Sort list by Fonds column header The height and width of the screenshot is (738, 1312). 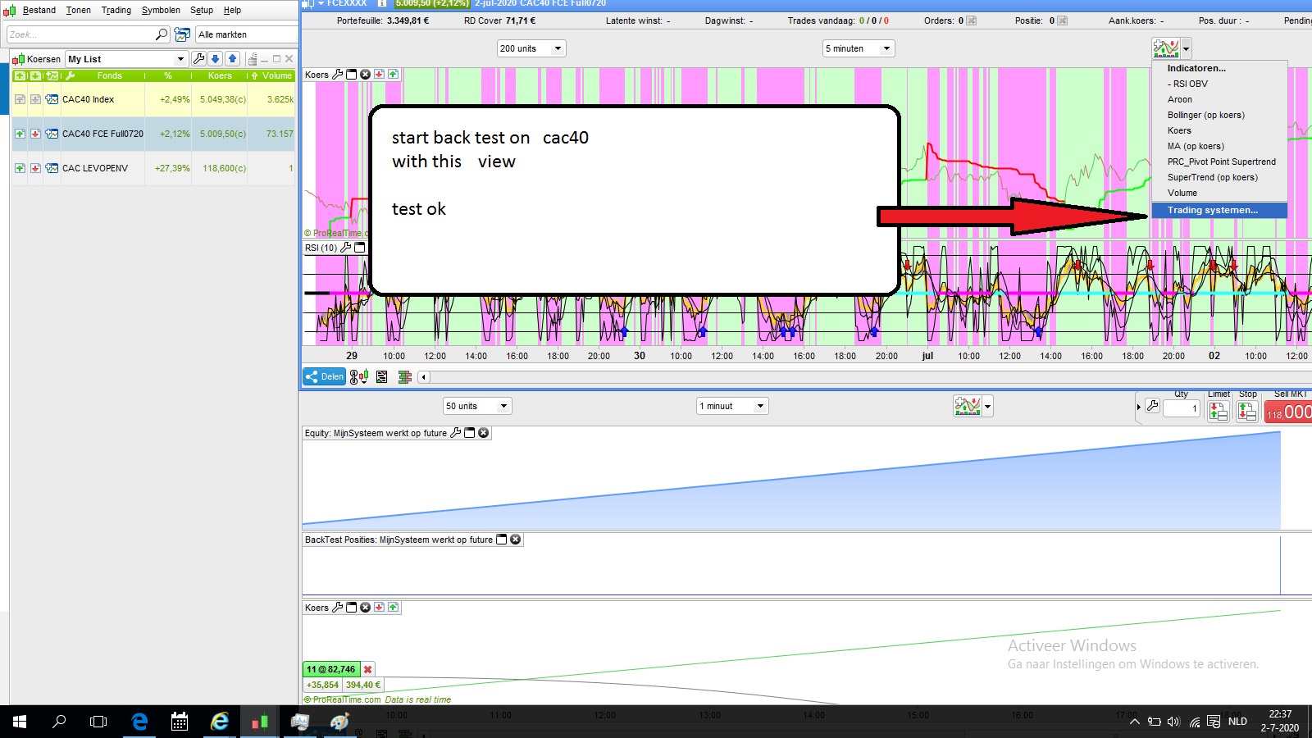109,75
